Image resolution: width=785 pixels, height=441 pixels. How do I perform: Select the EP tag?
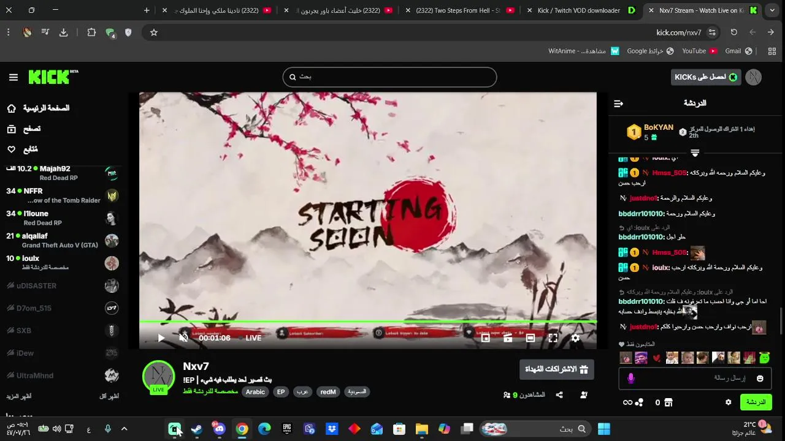pyautogui.click(x=281, y=392)
